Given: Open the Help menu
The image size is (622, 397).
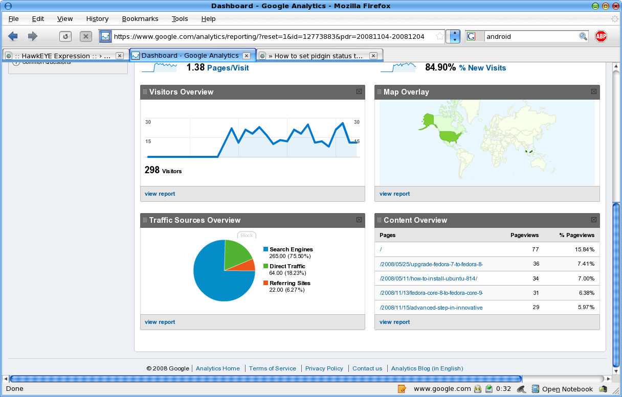Looking at the screenshot, I should (208, 18).
